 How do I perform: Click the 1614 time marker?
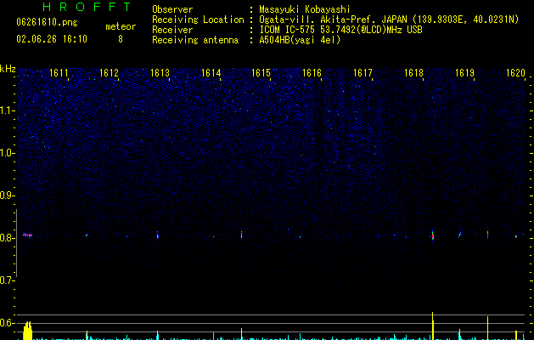click(211, 73)
